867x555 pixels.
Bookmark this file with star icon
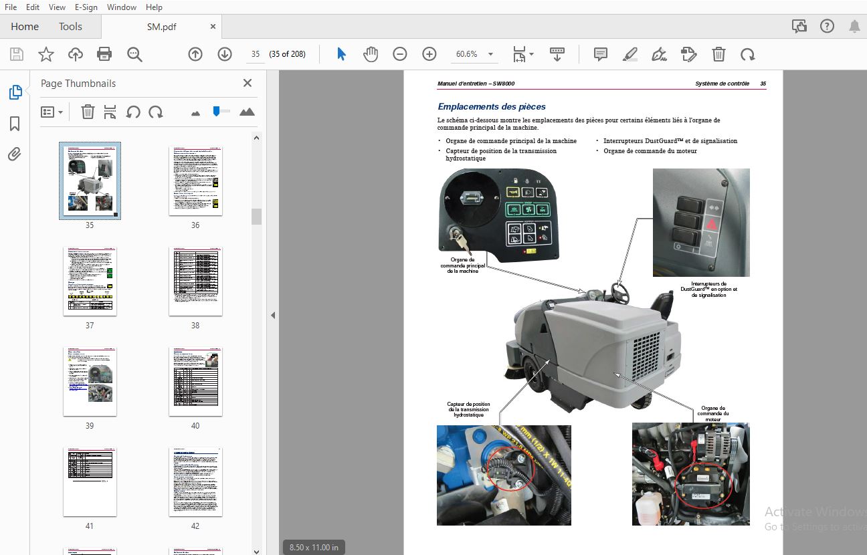click(x=46, y=54)
